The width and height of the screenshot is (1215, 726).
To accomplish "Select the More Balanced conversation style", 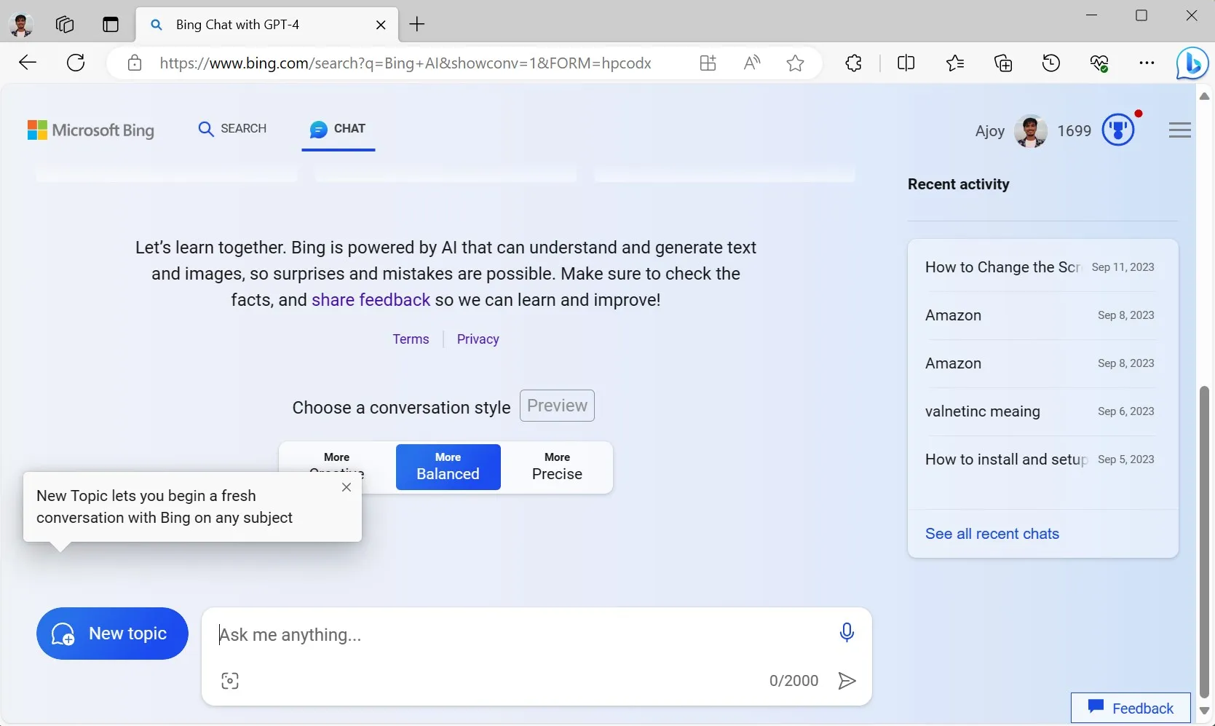I will click(448, 467).
